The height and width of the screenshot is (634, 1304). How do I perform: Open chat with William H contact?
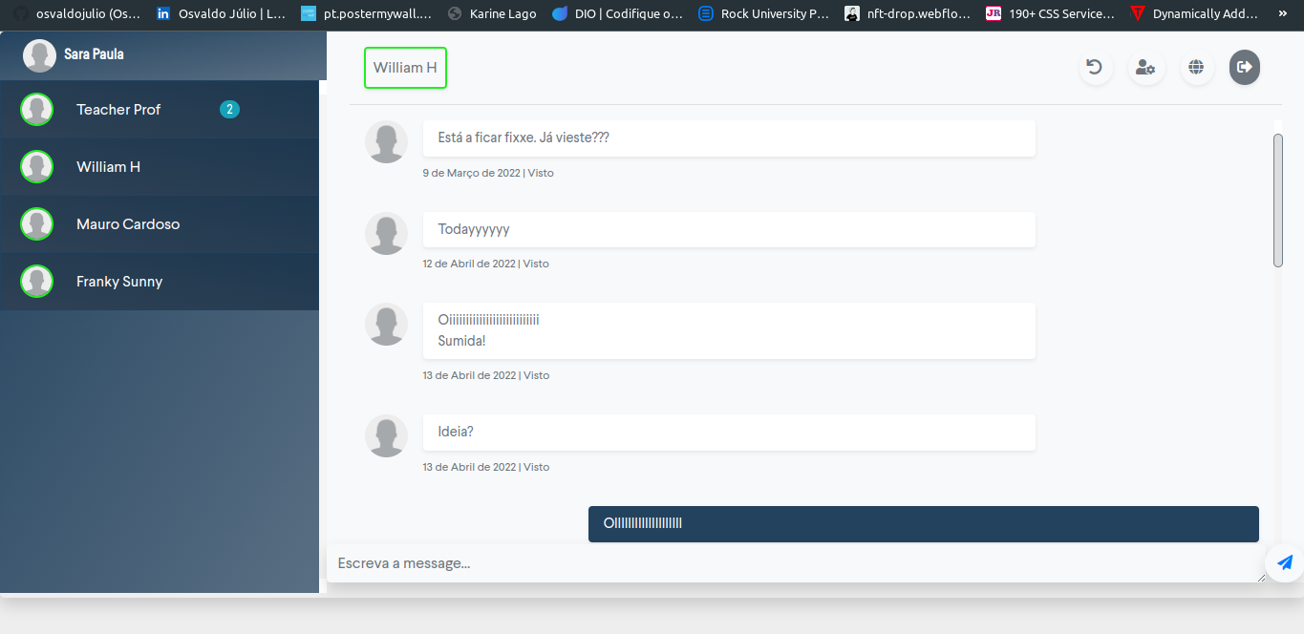pyautogui.click(x=109, y=167)
